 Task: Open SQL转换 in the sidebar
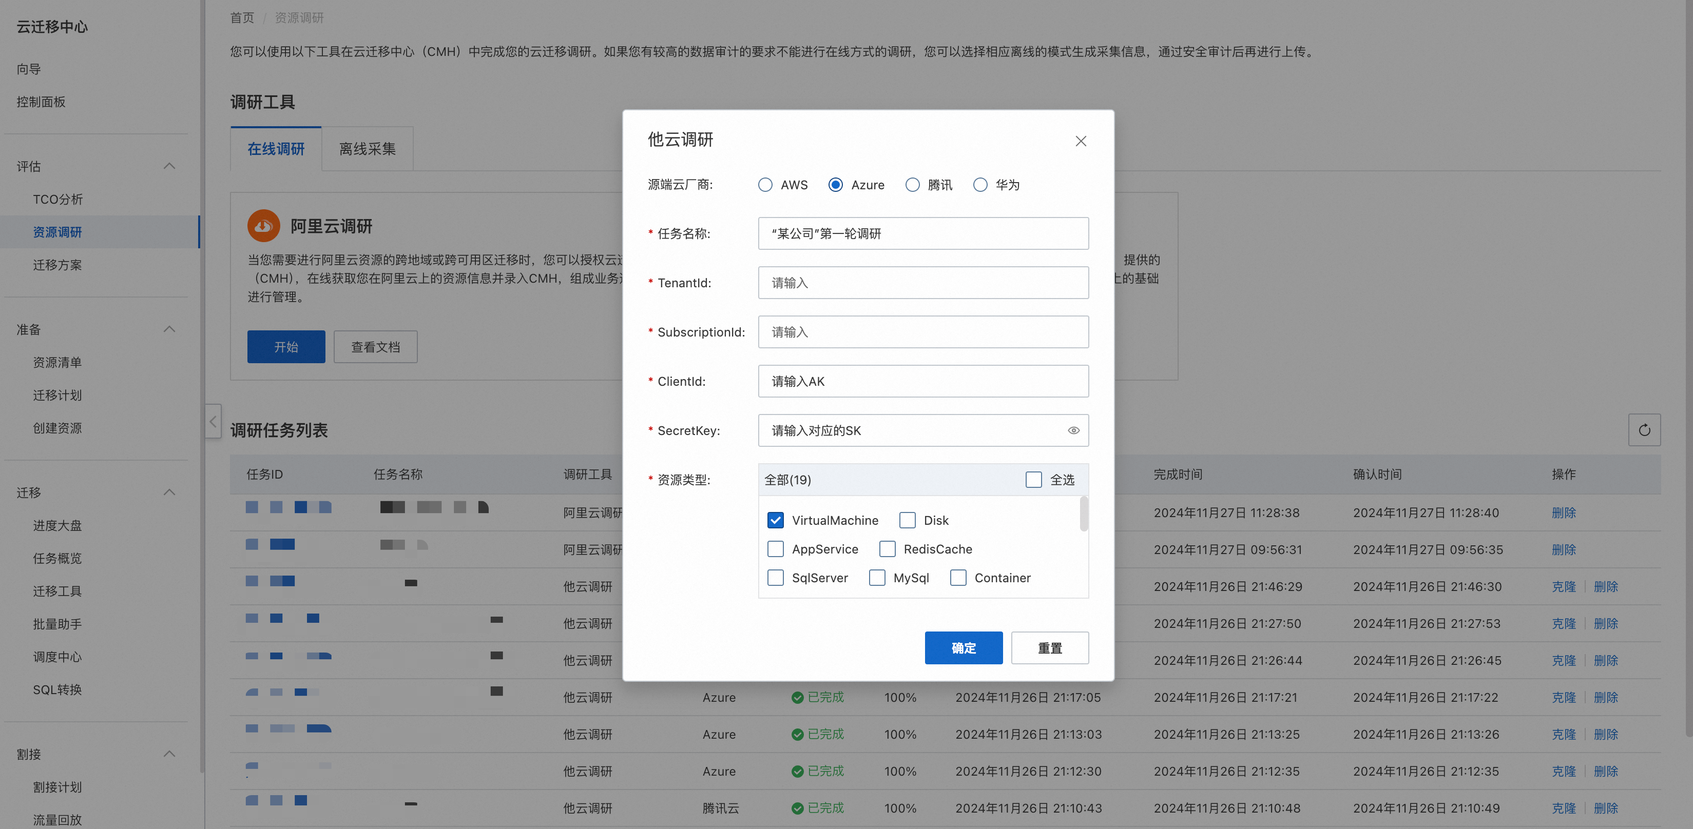point(58,689)
